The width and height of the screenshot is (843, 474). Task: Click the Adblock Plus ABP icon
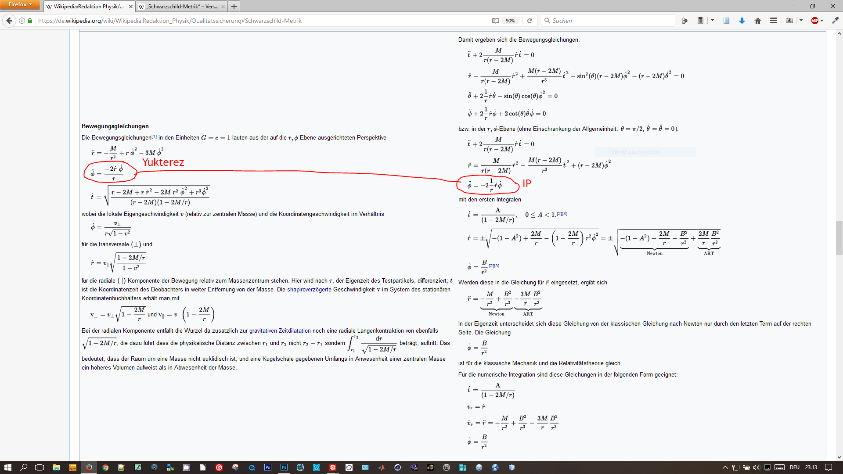pos(814,21)
